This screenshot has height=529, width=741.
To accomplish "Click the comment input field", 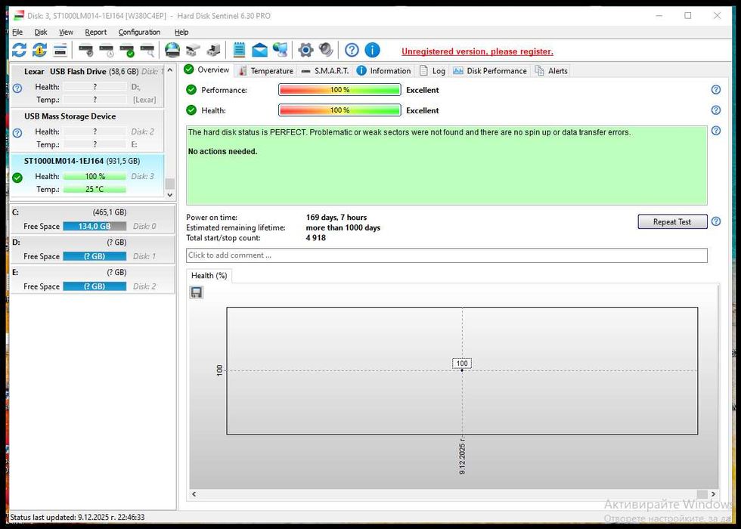I will [x=447, y=255].
